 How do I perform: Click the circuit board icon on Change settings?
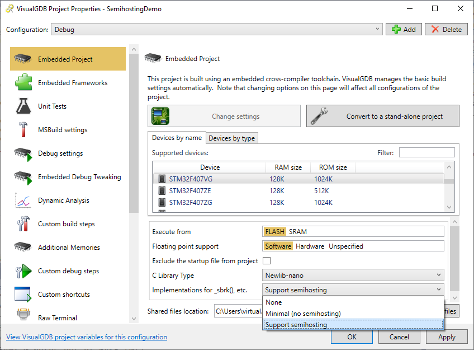pyautogui.click(x=160, y=116)
